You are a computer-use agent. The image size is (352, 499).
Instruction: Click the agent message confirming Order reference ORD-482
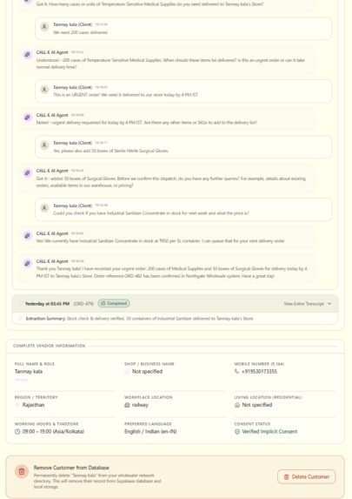coord(172,273)
